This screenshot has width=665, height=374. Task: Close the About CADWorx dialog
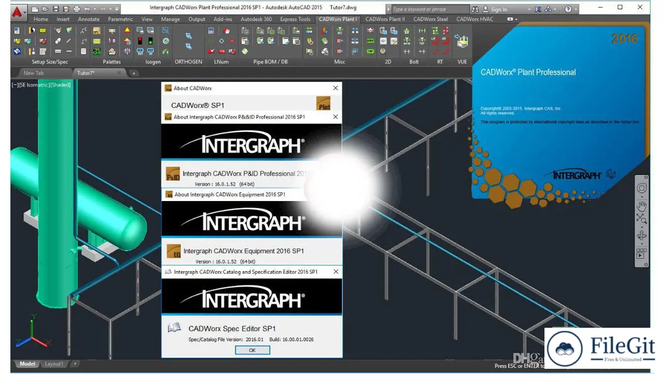click(x=335, y=88)
